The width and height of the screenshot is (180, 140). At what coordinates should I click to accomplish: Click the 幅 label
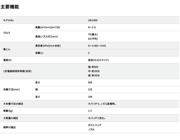tap(37, 89)
